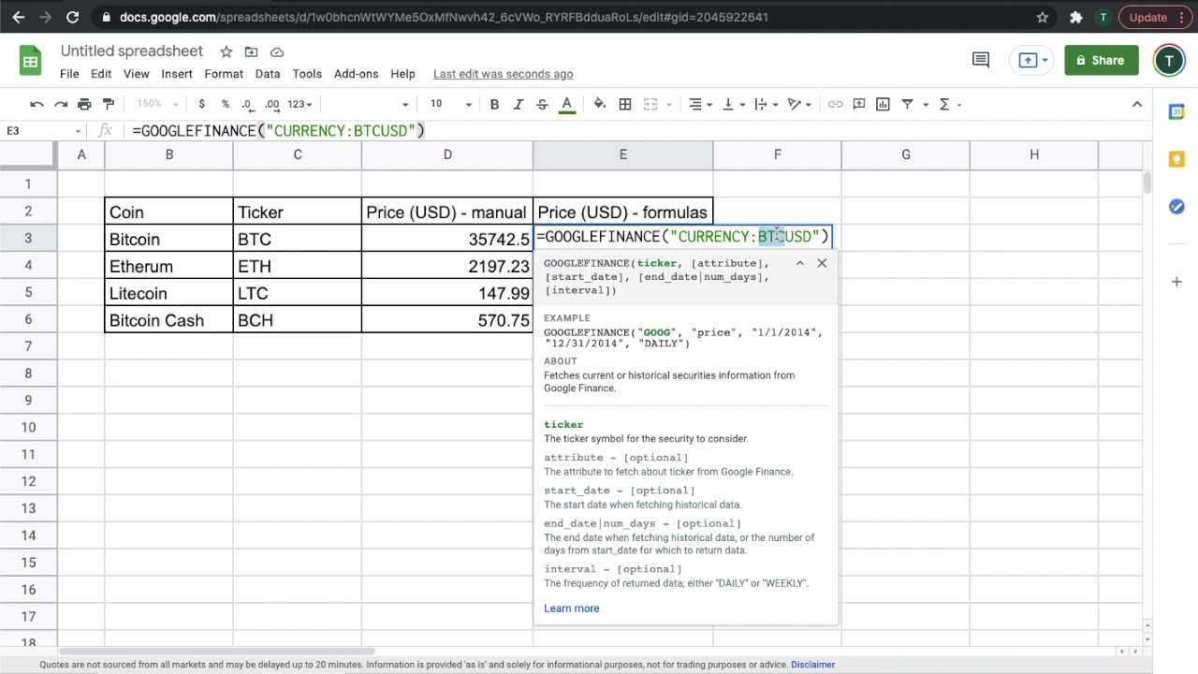This screenshot has width=1198, height=674.
Task: Open the Sheets home icon
Action: click(x=31, y=62)
